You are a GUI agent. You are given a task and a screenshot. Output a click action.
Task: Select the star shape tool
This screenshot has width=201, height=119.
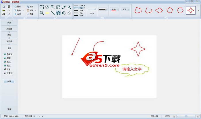click(58, 13)
